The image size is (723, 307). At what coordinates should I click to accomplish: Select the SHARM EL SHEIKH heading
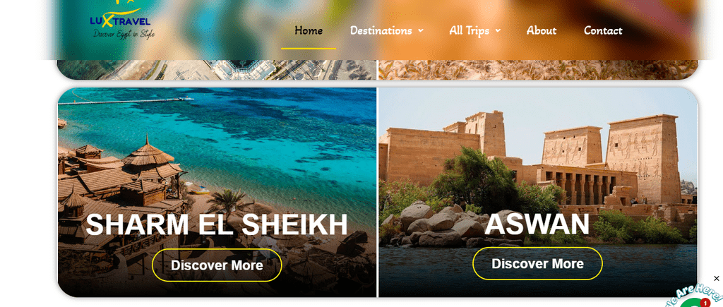[x=217, y=225]
